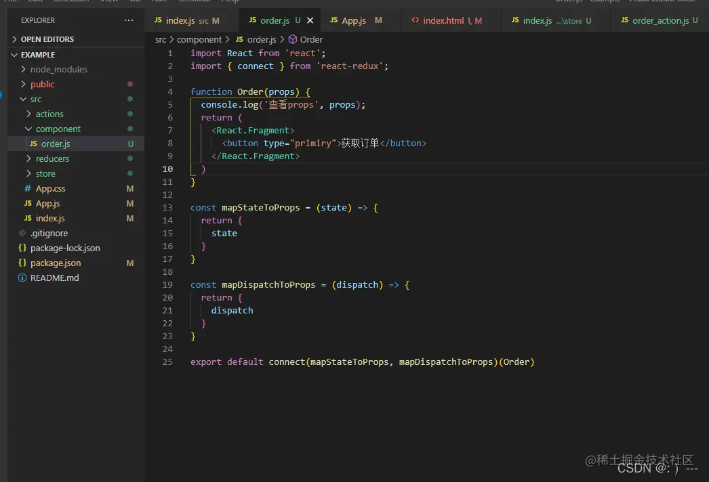Collapse the src folder

pyautogui.click(x=76, y=100)
